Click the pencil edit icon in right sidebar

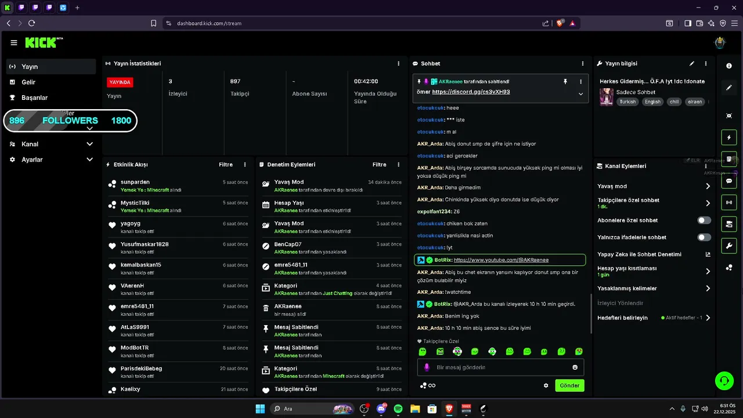coord(729,88)
